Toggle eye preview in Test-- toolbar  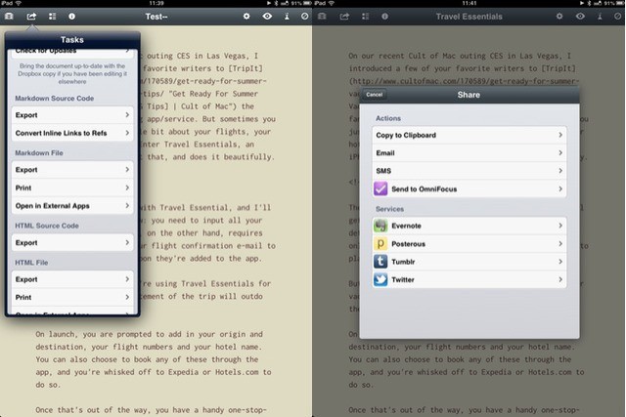[265, 17]
